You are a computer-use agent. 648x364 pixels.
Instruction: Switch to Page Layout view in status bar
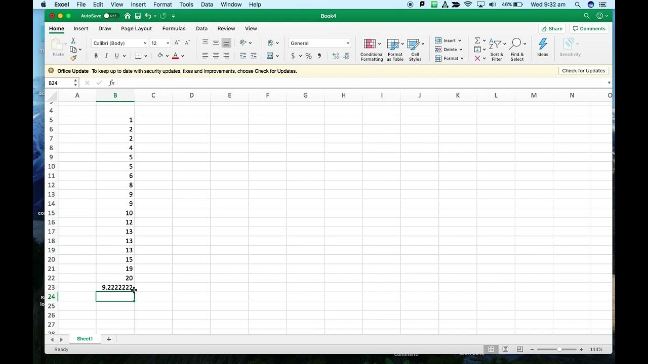(505, 349)
